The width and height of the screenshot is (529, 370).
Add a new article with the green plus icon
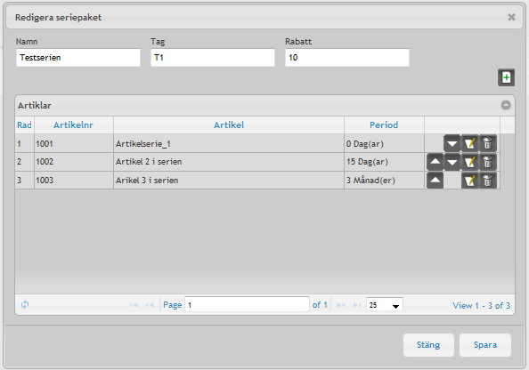[506, 77]
